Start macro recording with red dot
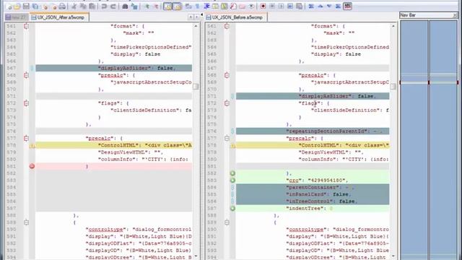The height and width of the screenshot is (260, 462). pyautogui.click(x=263, y=6)
